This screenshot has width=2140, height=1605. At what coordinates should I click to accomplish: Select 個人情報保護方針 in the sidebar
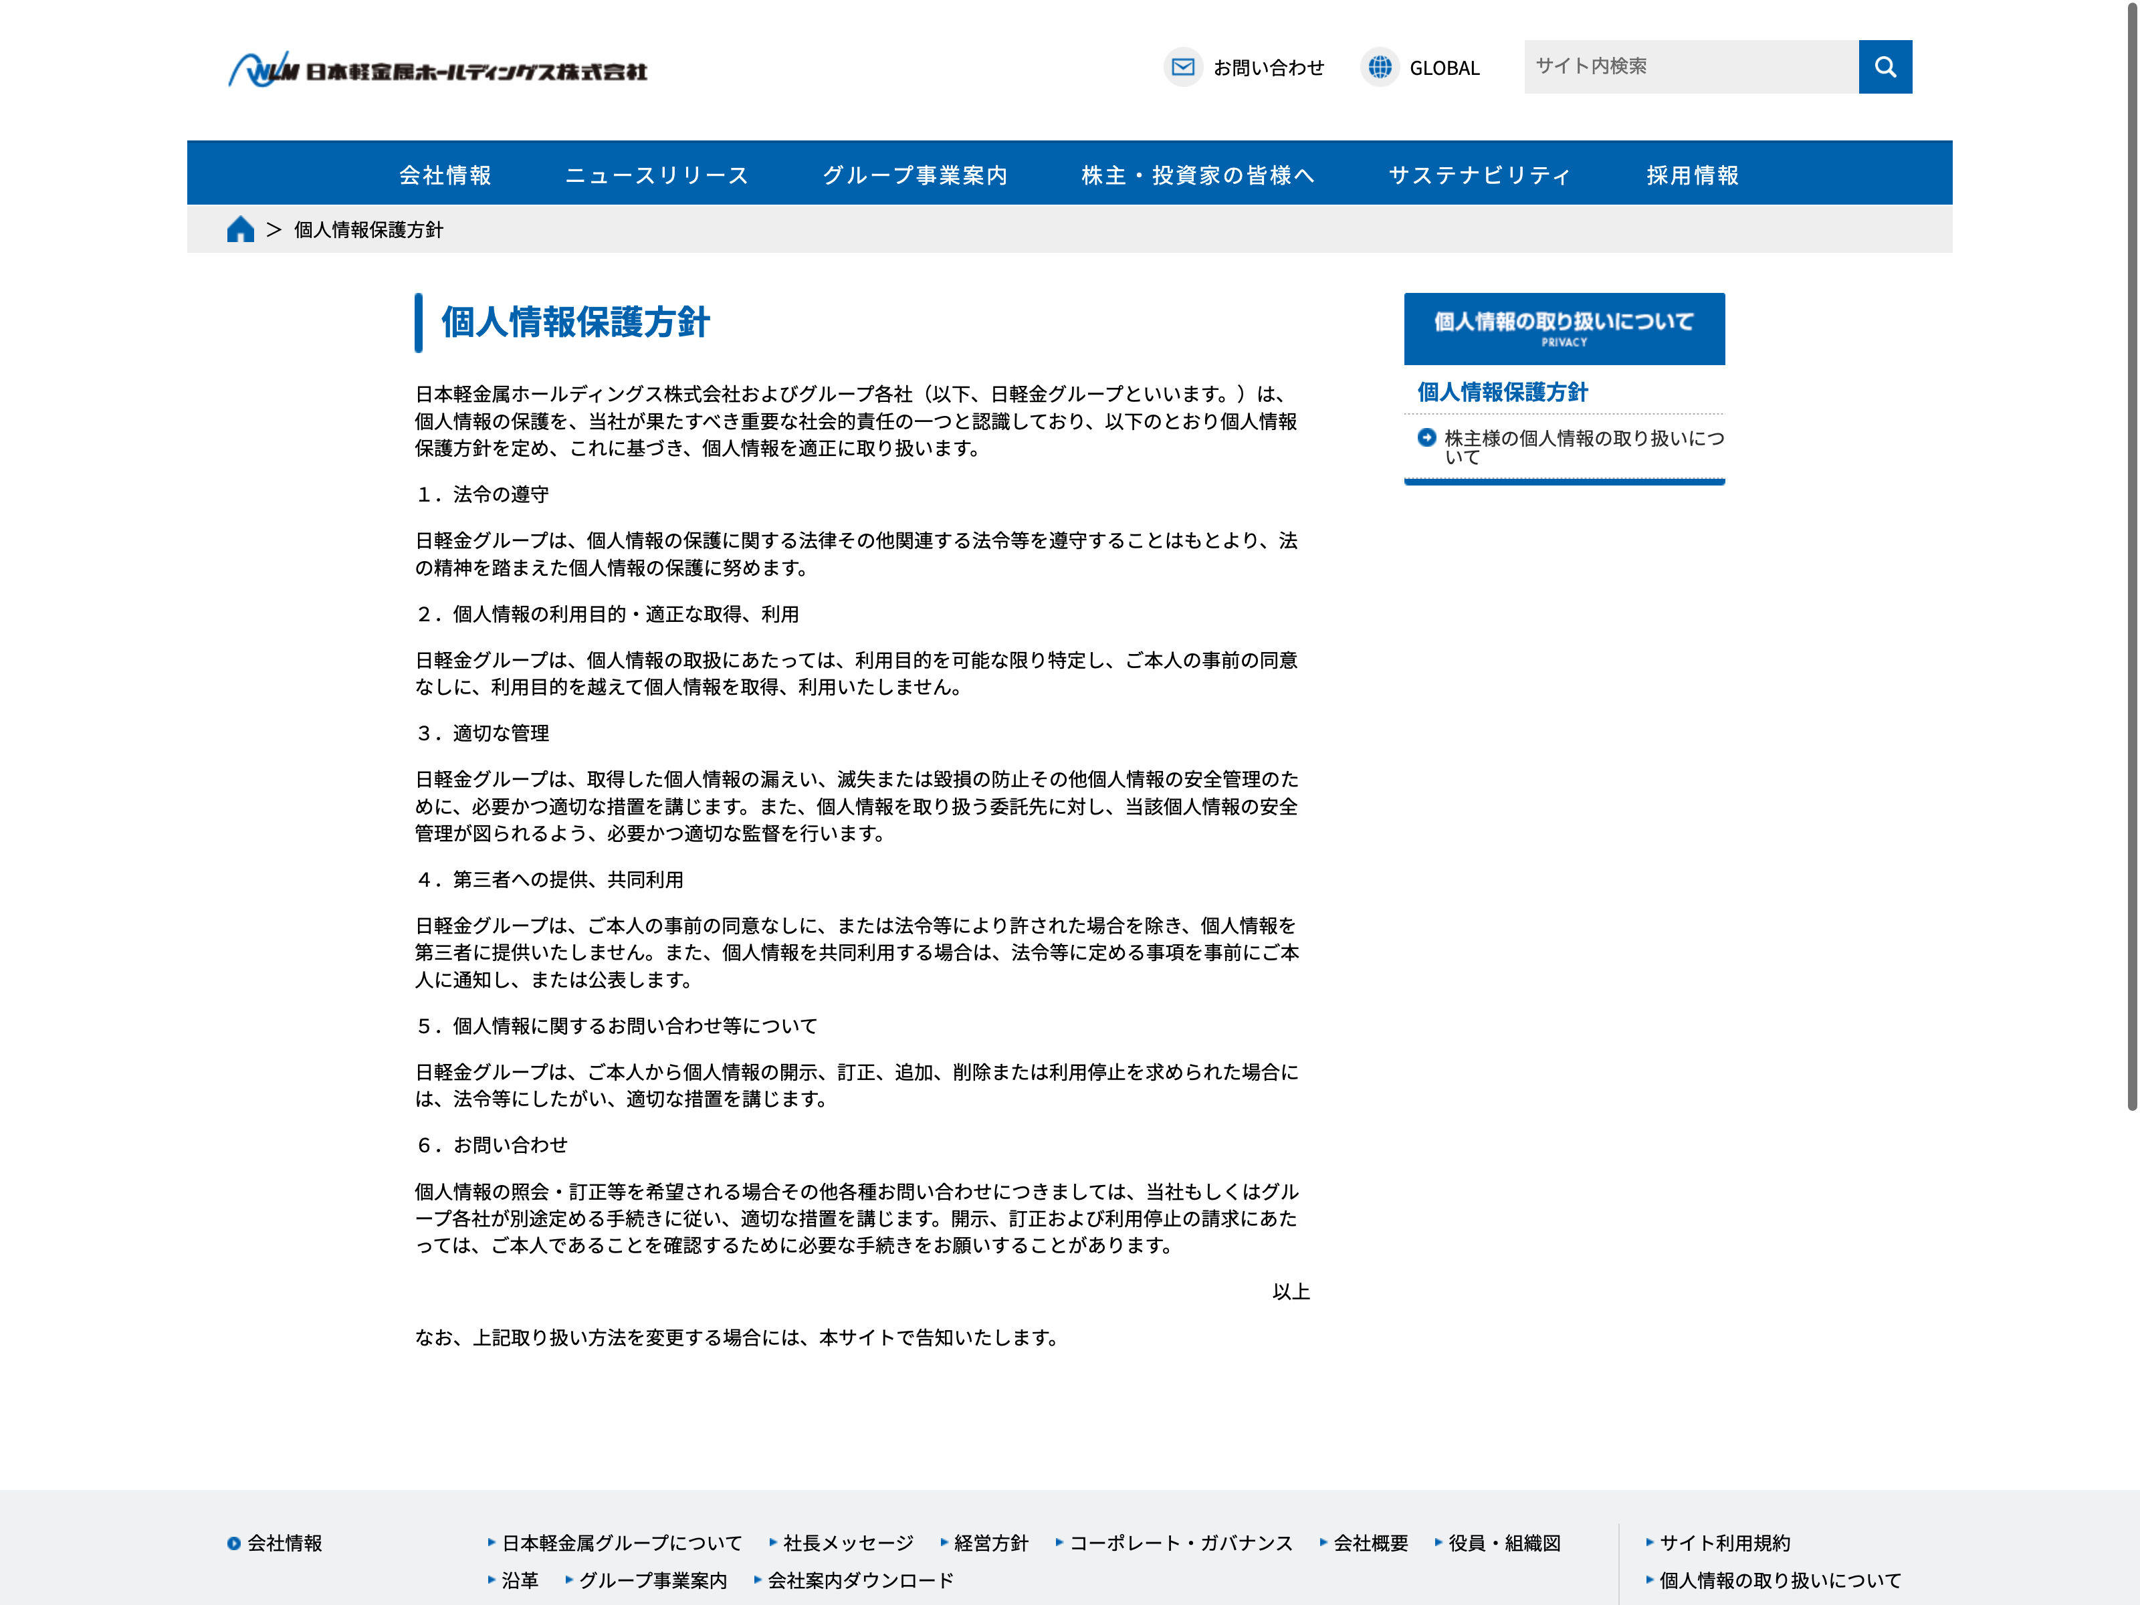tap(1501, 392)
